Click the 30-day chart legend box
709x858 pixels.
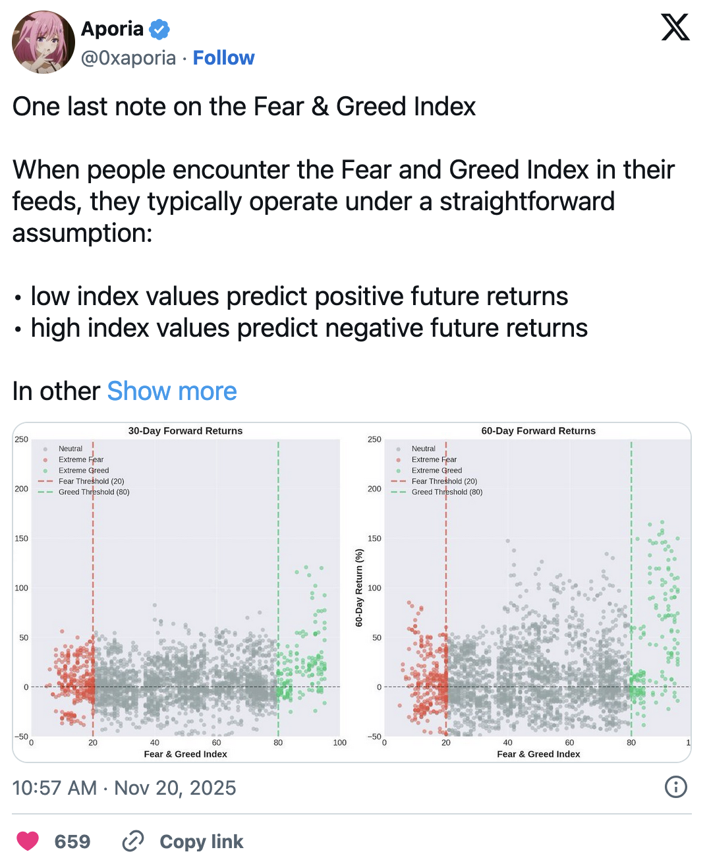pyautogui.click(x=84, y=471)
